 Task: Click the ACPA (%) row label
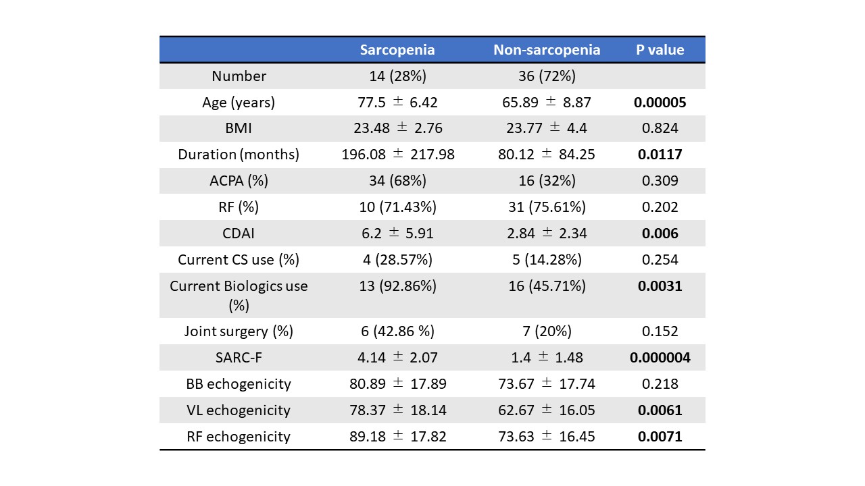tap(239, 181)
